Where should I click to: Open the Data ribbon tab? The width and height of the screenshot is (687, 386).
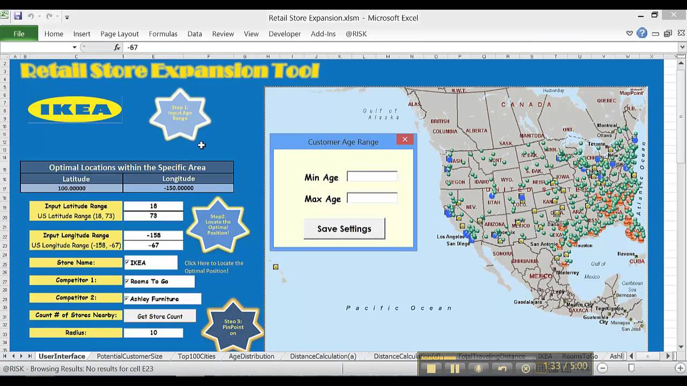tap(195, 33)
